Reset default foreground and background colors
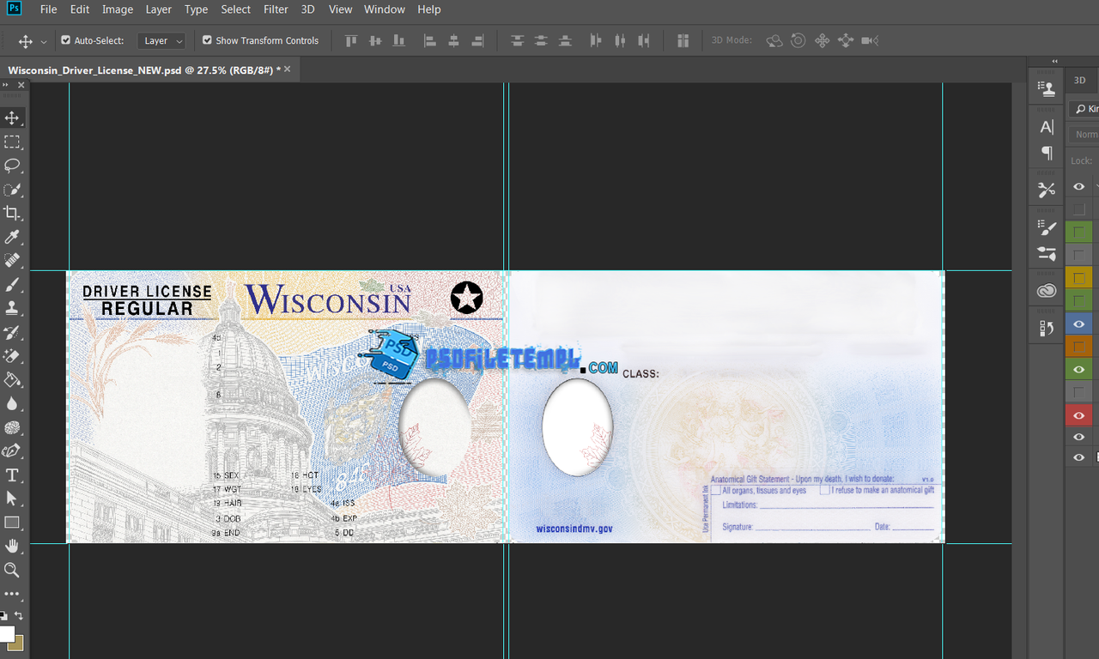The width and height of the screenshot is (1099, 659). pyautogui.click(x=3, y=615)
